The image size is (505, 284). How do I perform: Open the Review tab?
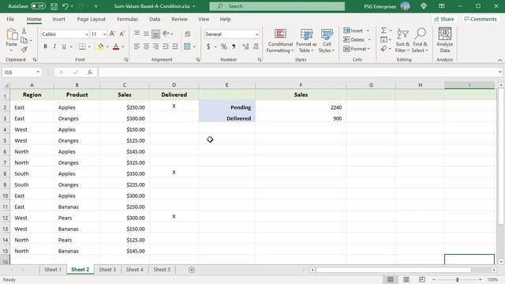click(x=179, y=19)
